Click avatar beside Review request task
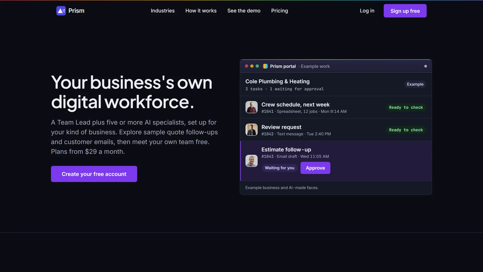Viewport: 483px width, 272px height. (x=252, y=130)
